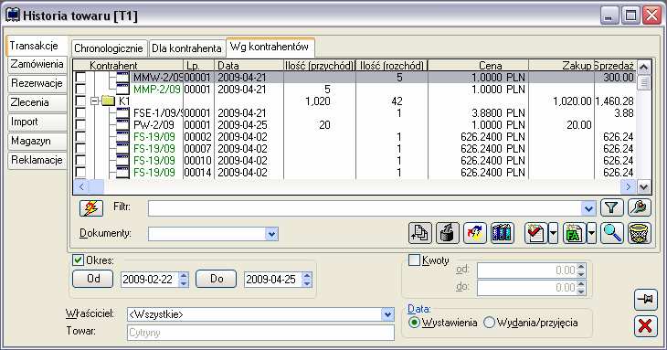Open the Zamówienia side tab
Screen dimensions: 667x350
pos(37,64)
